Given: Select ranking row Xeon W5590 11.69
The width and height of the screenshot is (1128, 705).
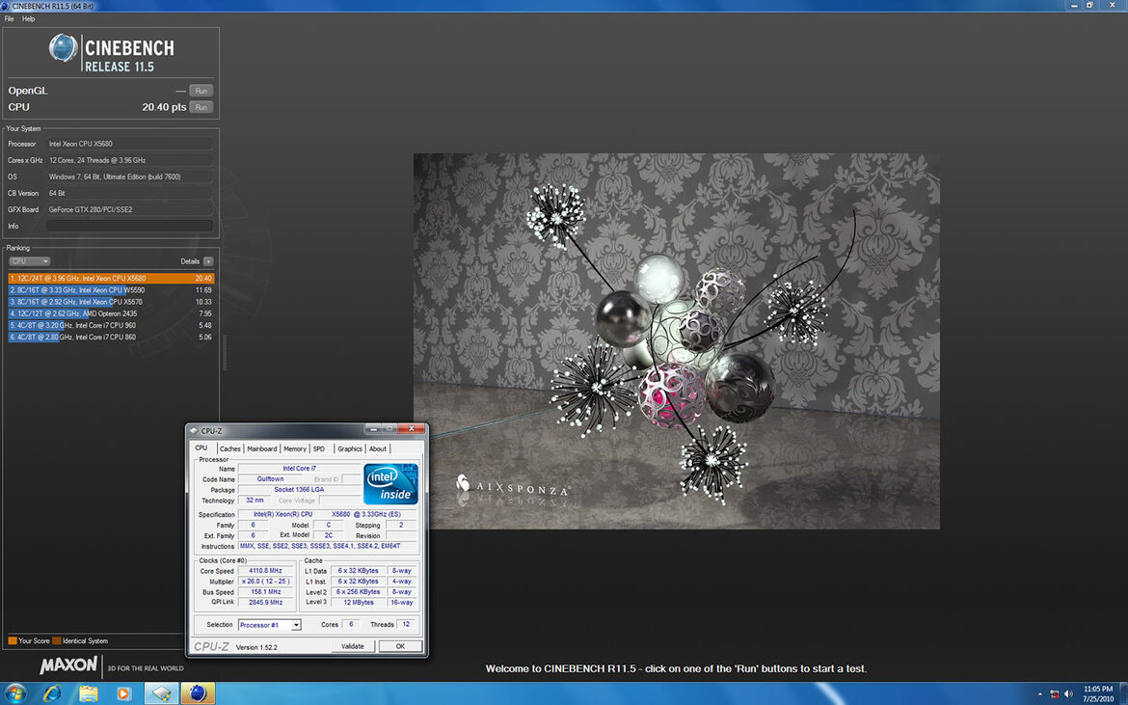Looking at the screenshot, I should (111, 290).
